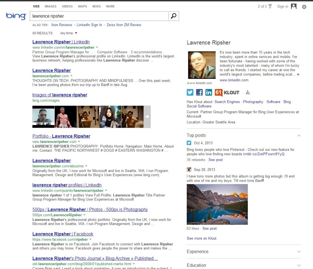Click the See more on Klout link
Viewport: 313px width, 269px height.
[x=201, y=238]
